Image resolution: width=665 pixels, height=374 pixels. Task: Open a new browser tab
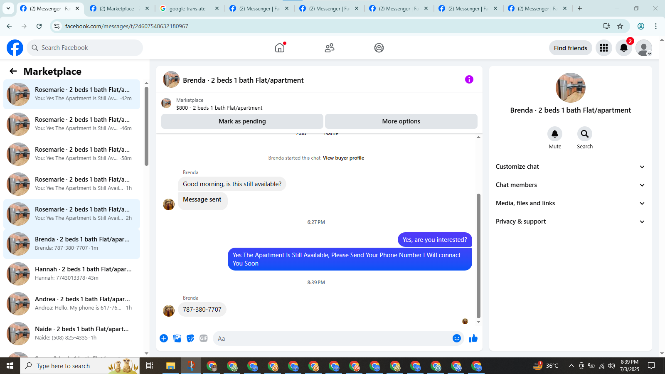coord(580,8)
